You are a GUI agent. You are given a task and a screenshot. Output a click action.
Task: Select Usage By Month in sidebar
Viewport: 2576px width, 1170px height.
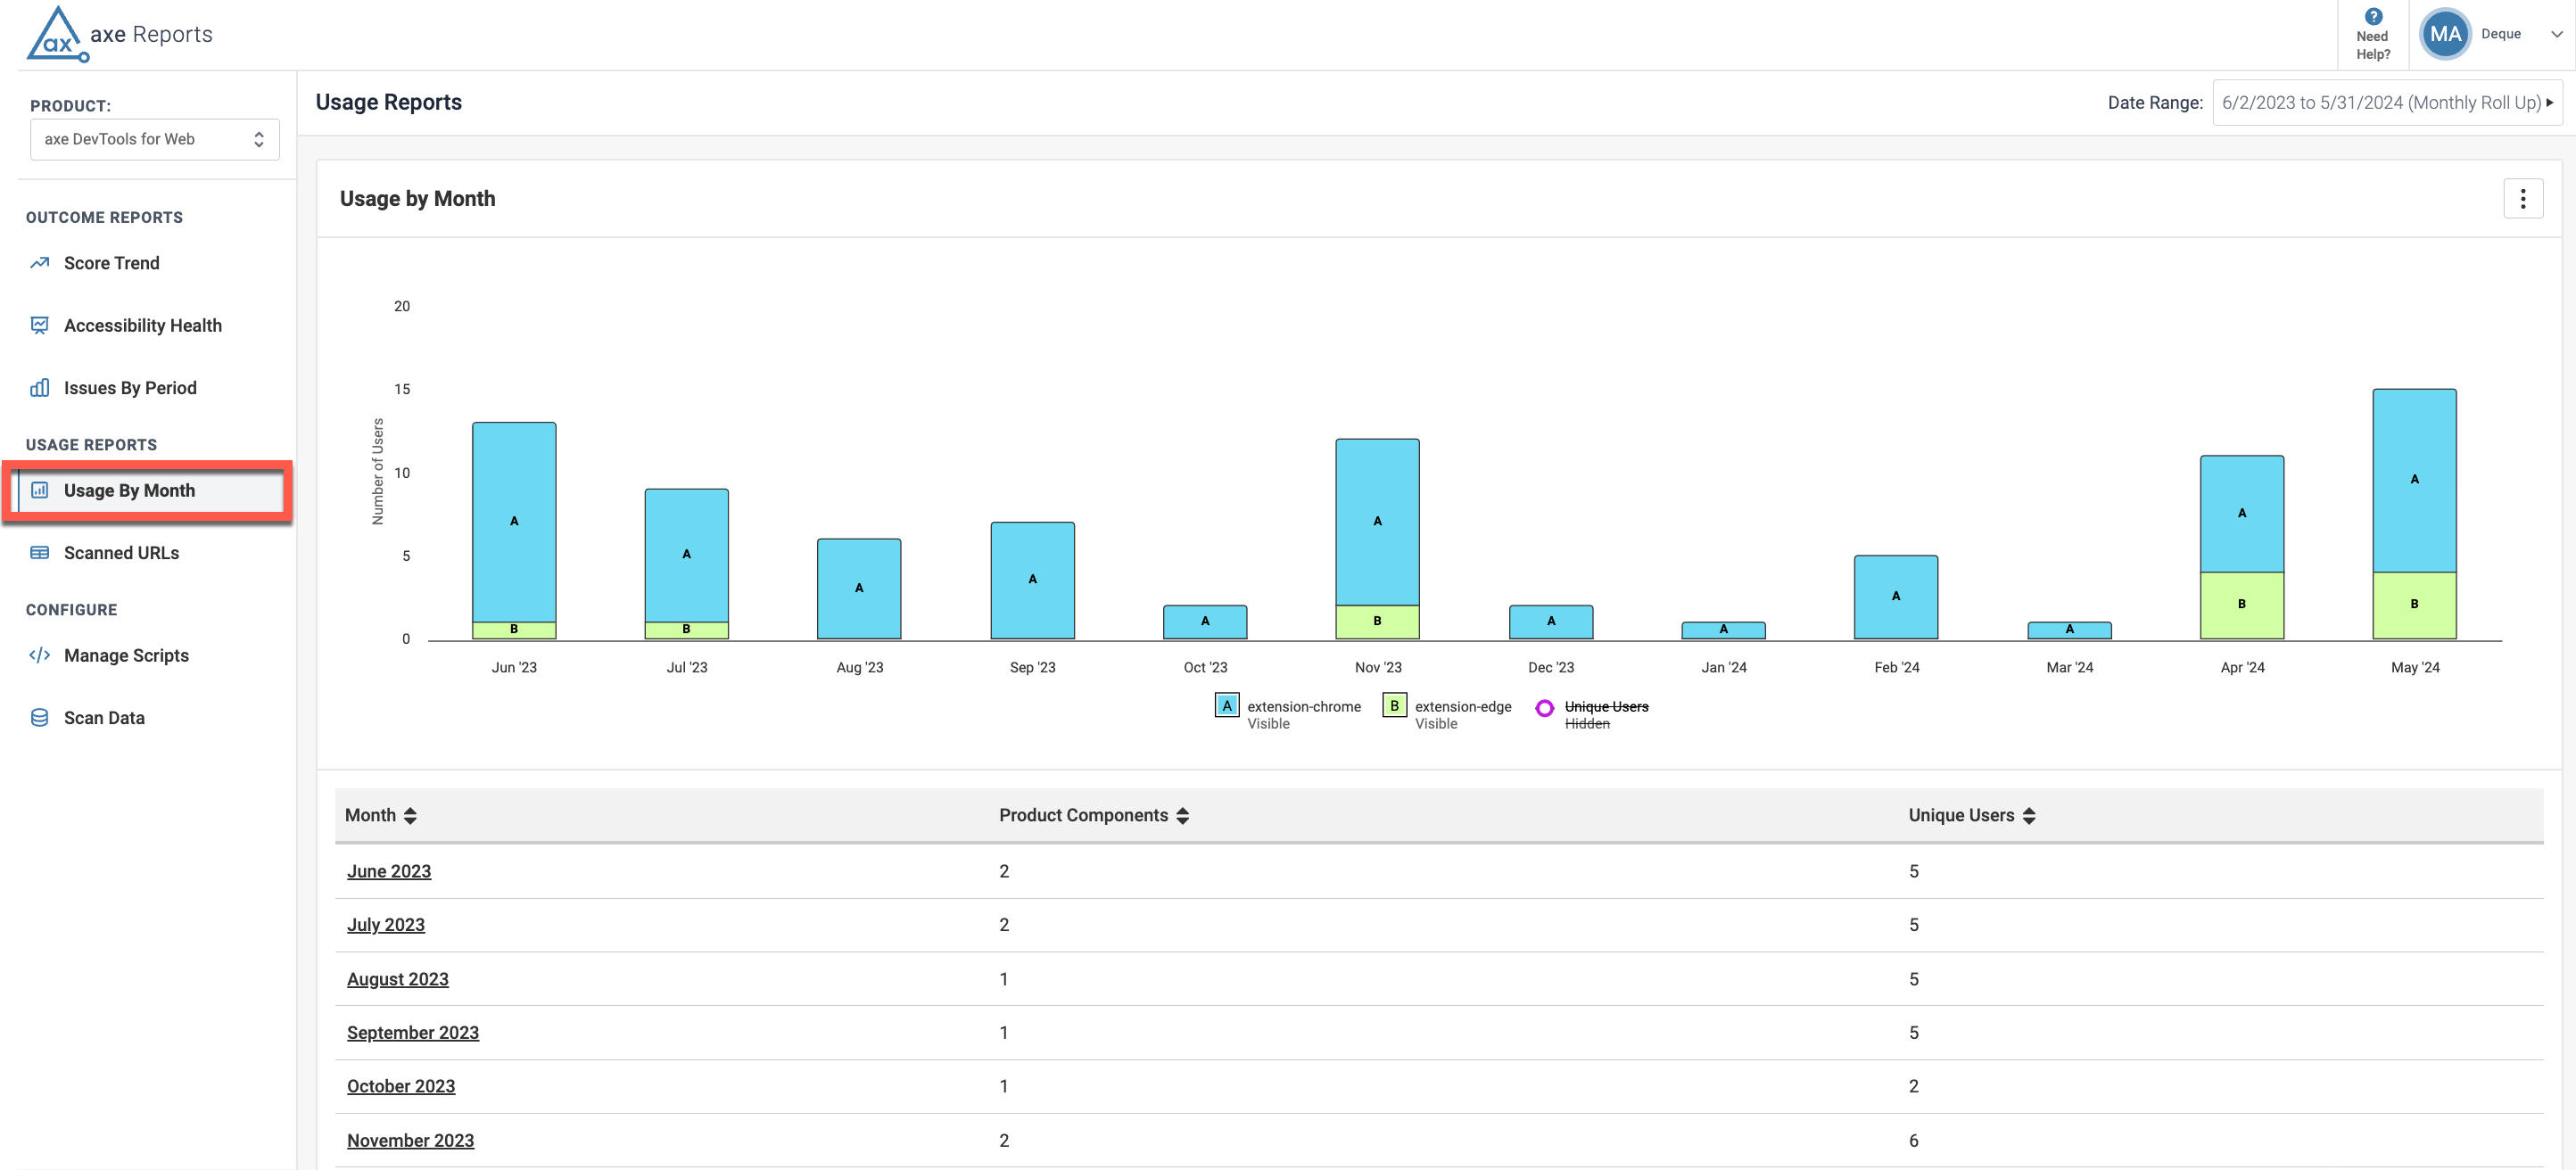[x=130, y=490]
